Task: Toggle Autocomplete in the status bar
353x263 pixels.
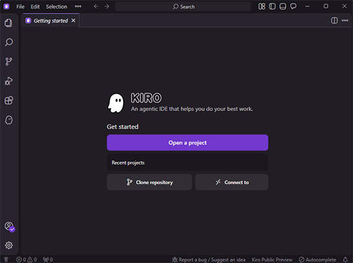Action: (x=317, y=260)
